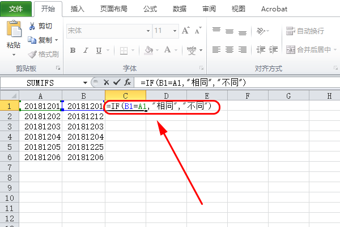The width and height of the screenshot is (340, 227).
Task: Toggle Wrap Text (自动换行)
Action: coord(305,31)
